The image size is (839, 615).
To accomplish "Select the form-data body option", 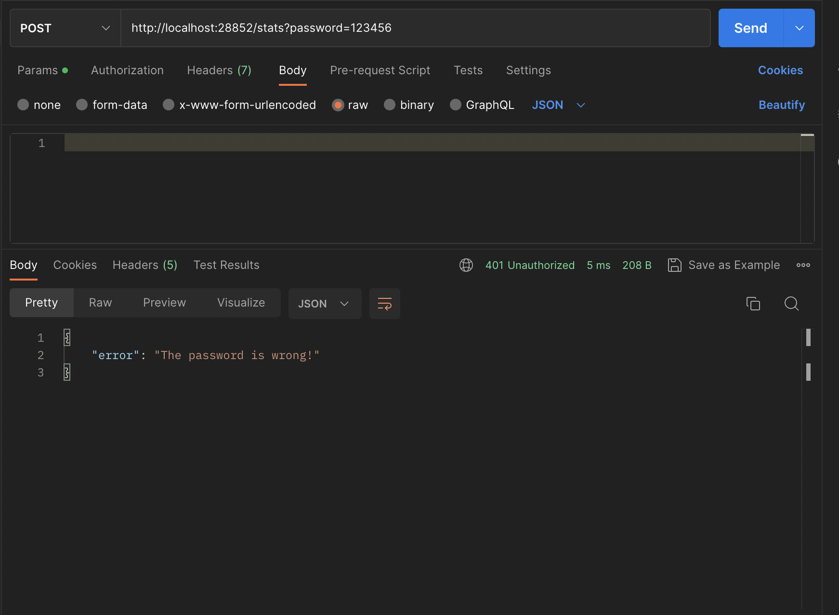I will (81, 105).
